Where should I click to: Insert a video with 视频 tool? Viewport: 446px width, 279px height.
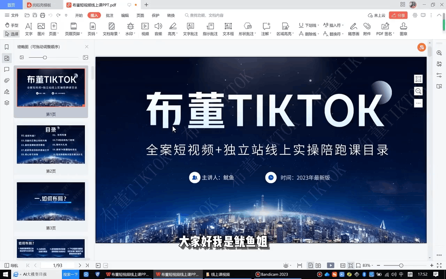(x=145, y=29)
